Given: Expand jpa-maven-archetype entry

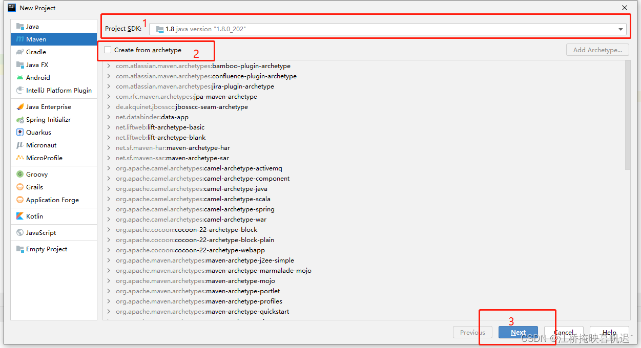Looking at the screenshot, I should (x=109, y=97).
